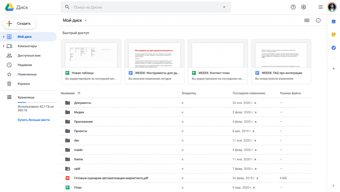Switch to grid view layout
The width and height of the screenshot is (340, 192).
click(x=307, y=20)
